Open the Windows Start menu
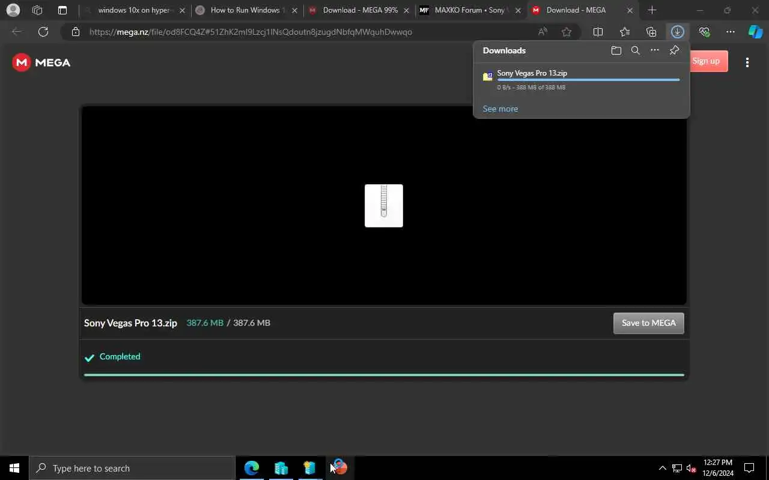 (x=14, y=468)
